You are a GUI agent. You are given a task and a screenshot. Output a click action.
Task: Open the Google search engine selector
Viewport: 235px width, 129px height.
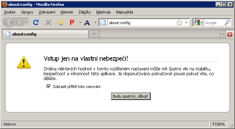[x=198, y=23]
